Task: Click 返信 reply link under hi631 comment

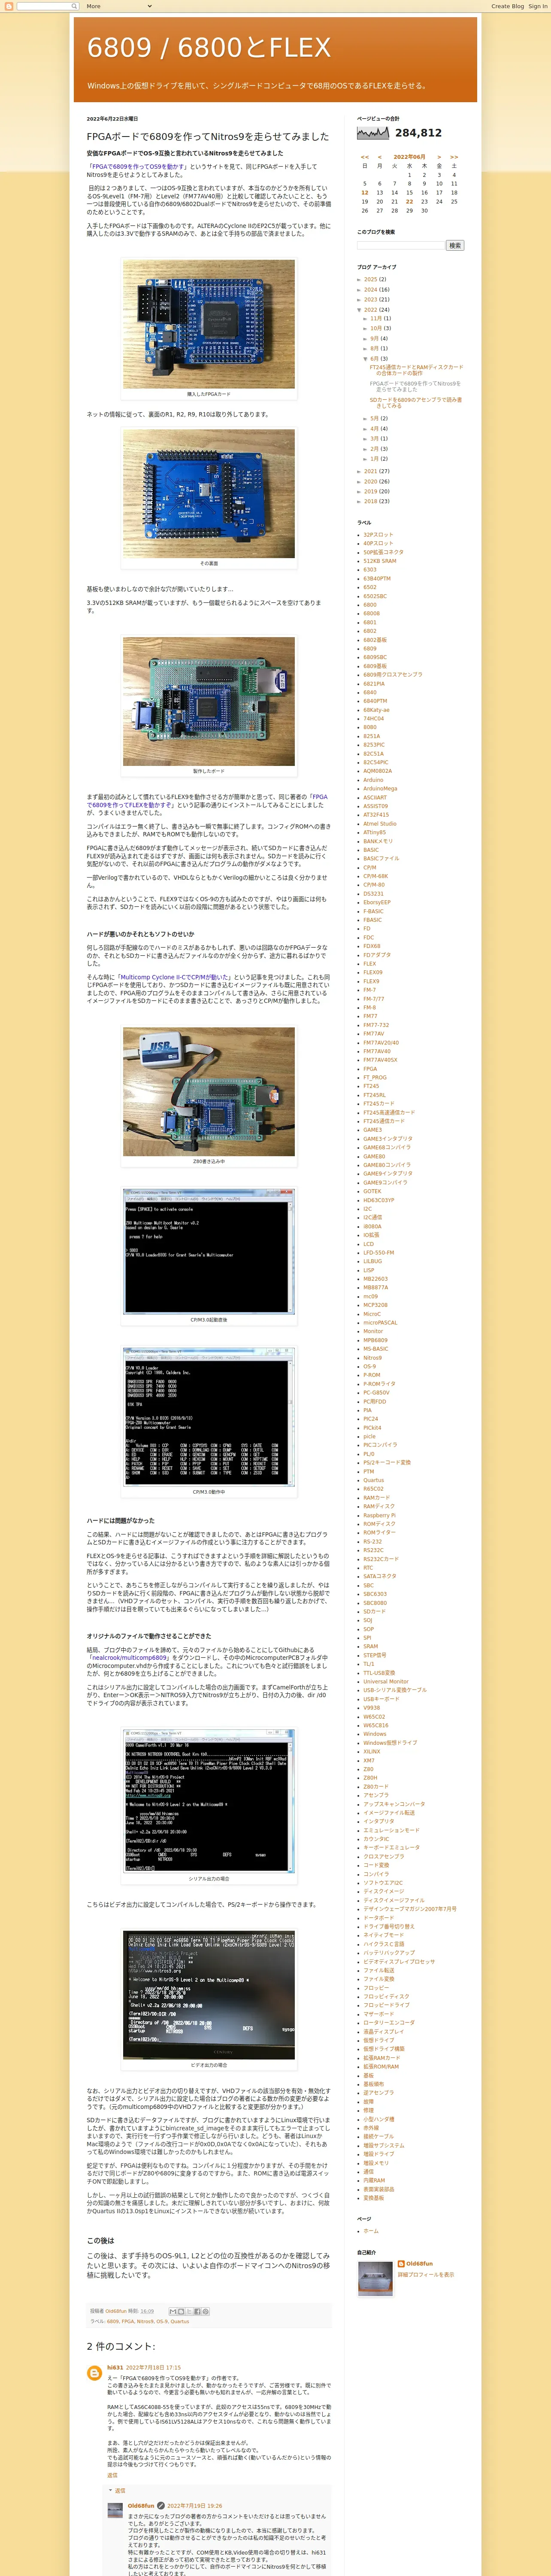Action: [x=112, y=2476]
